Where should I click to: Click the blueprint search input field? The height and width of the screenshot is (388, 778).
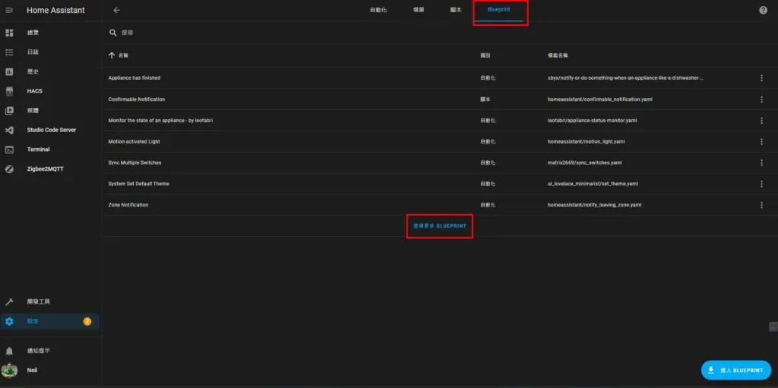(x=304, y=33)
